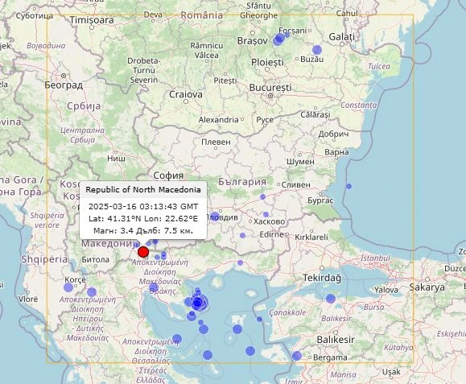Click the Ниш city label
Image resolution: width=466 pixels, height=384 pixels.
point(116,159)
